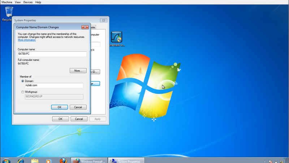The image size is (289, 163).
Task: Open the Wireshark installer desktop icon
Action: (x=117, y=39)
